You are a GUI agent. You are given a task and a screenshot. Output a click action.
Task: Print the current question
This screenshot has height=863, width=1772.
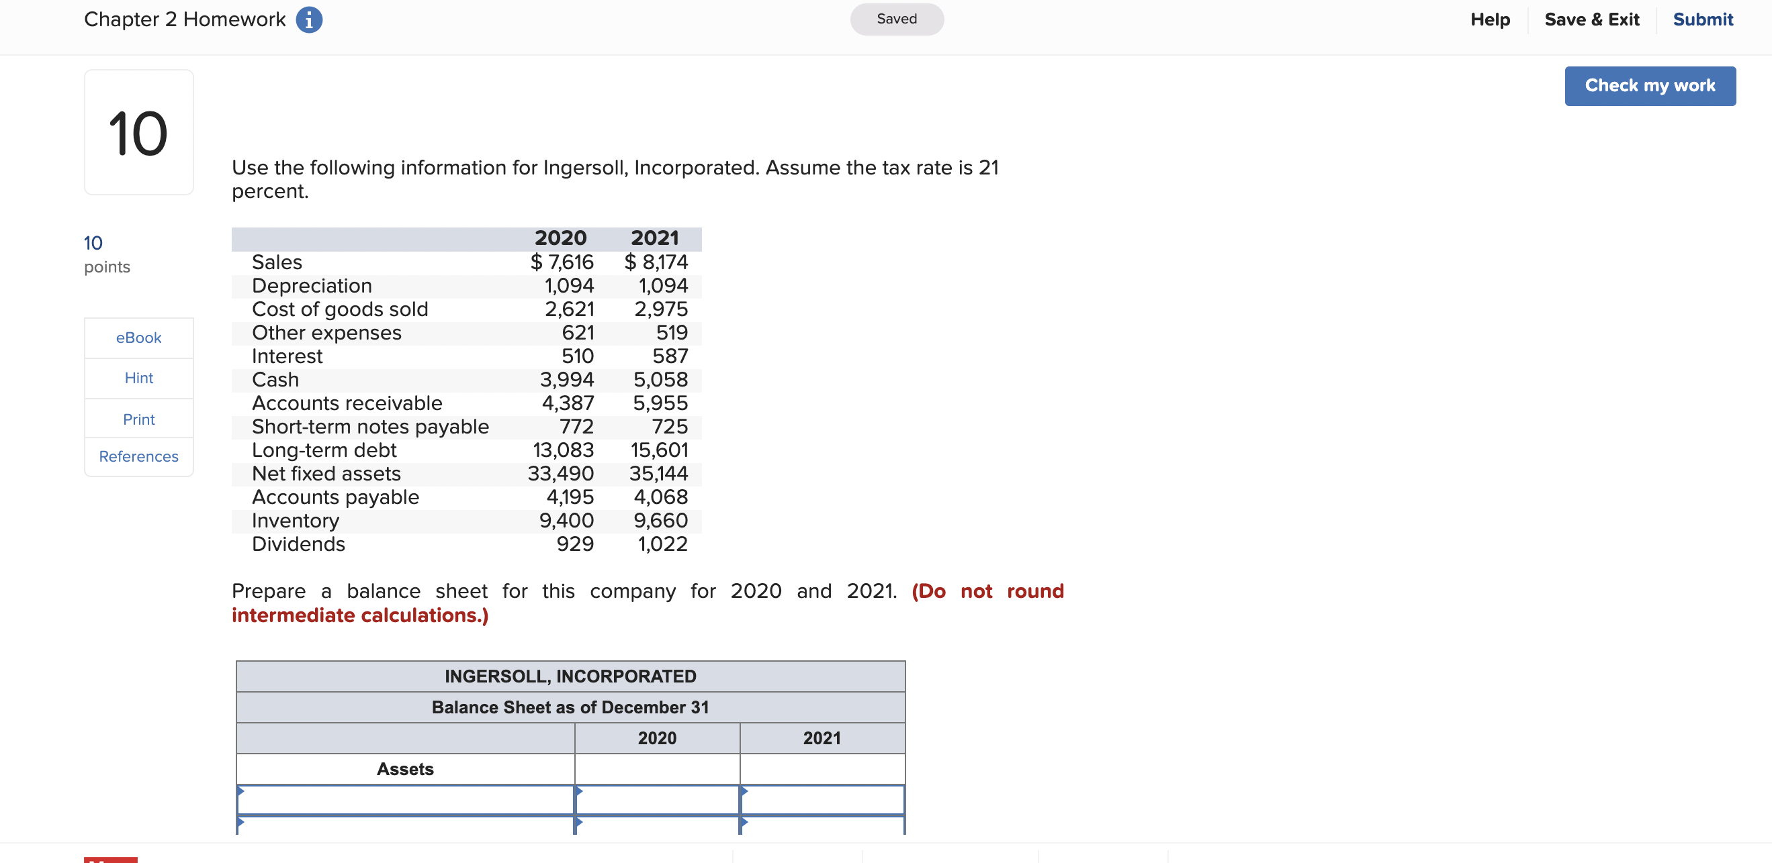(138, 419)
